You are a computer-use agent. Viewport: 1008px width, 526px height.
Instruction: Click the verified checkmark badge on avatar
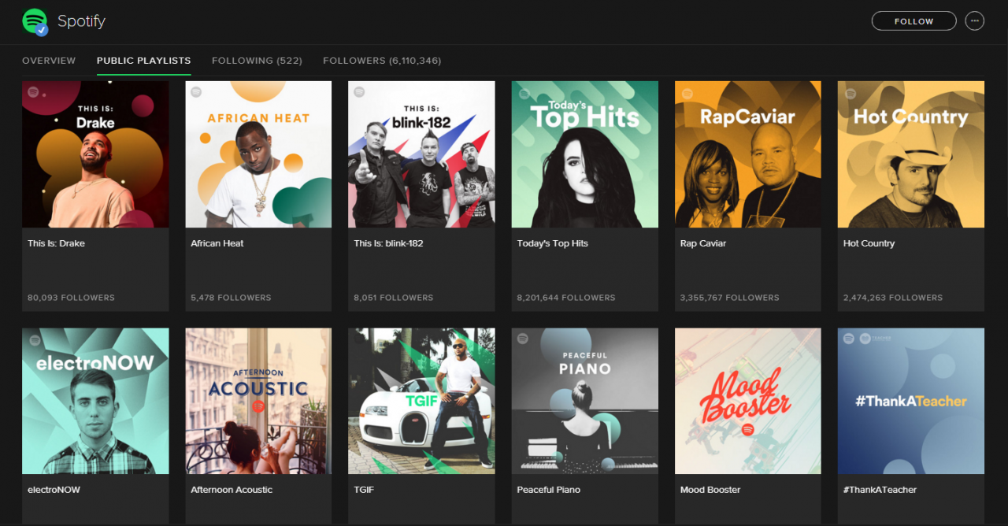click(42, 30)
